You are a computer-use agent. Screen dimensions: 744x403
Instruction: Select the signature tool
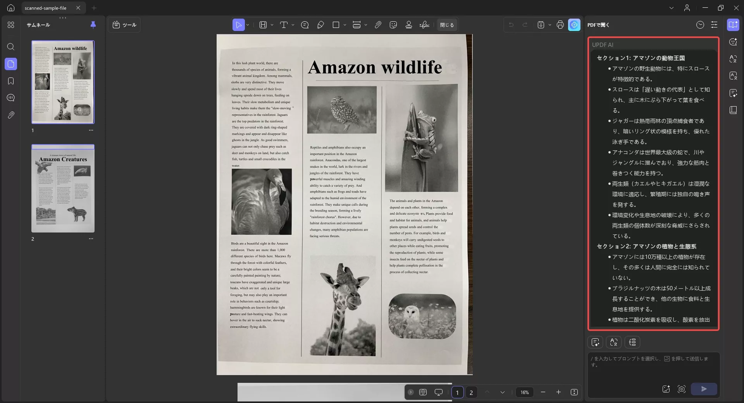click(x=424, y=25)
